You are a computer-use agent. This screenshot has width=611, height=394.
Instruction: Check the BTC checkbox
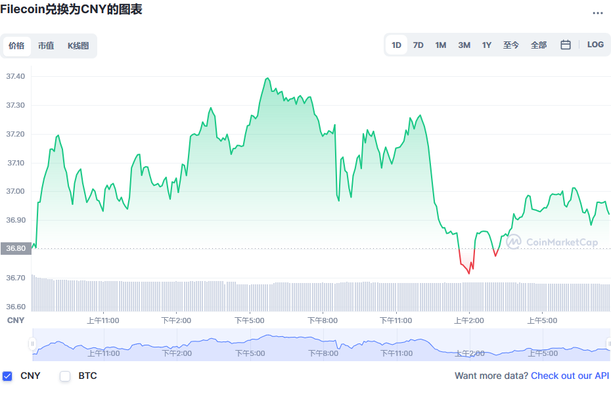pyautogui.click(x=65, y=376)
